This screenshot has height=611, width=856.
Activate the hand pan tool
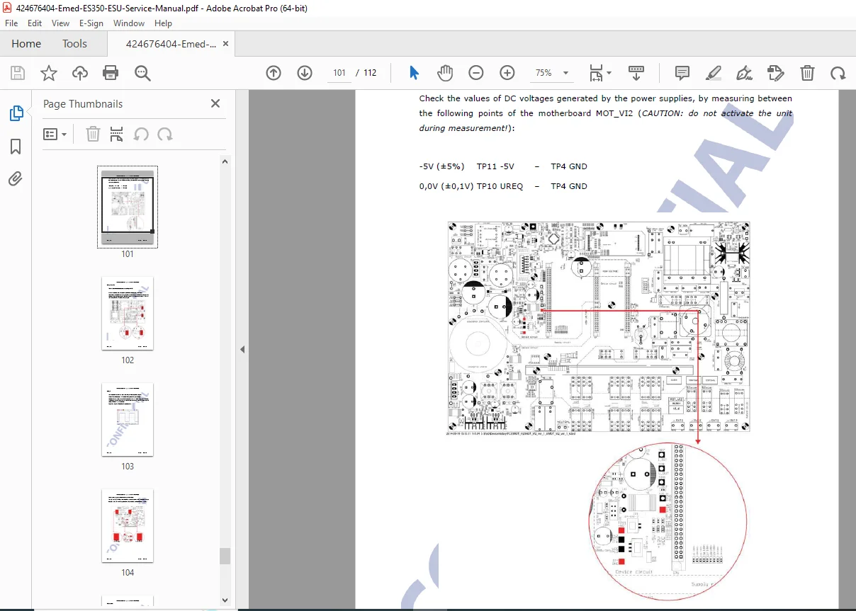pos(444,73)
